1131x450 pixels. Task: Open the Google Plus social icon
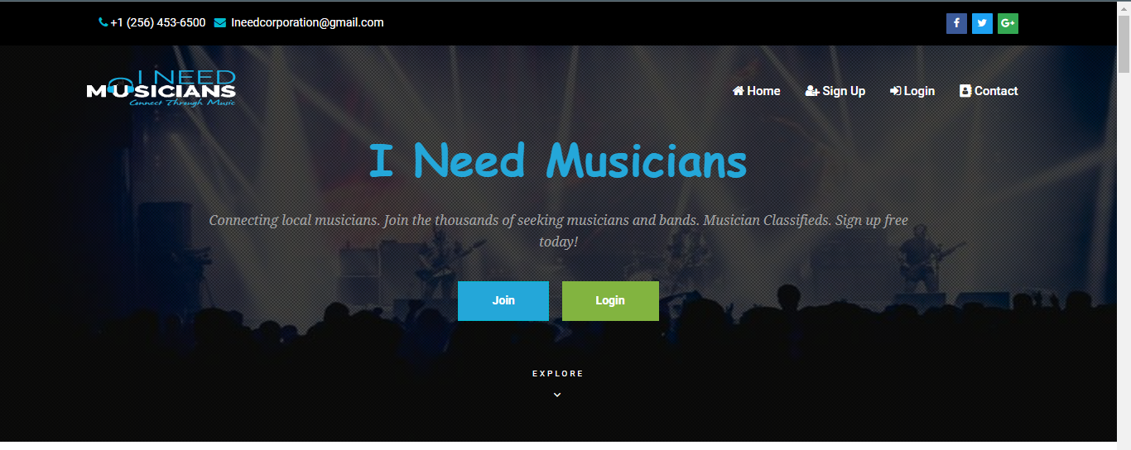pyautogui.click(x=1008, y=23)
